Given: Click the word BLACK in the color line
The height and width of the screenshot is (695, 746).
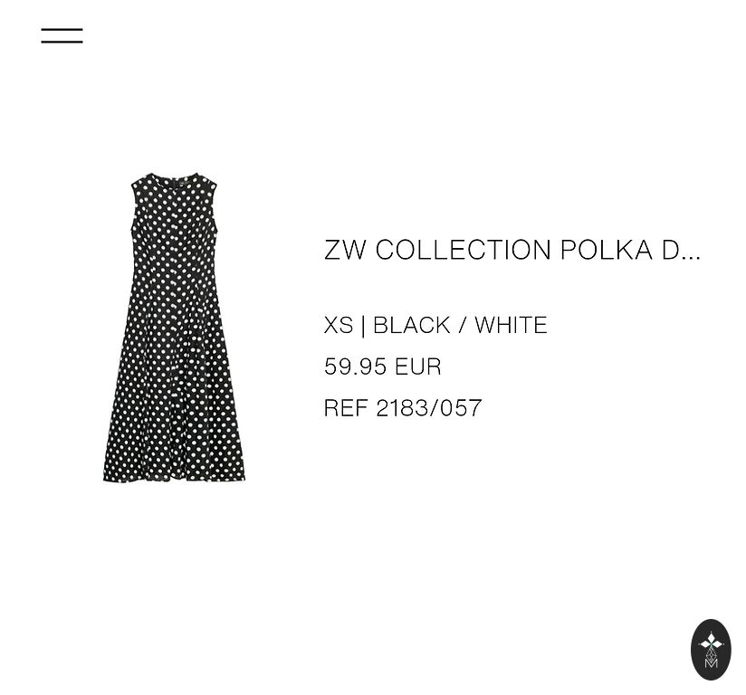Looking at the screenshot, I should click(x=412, y=326).
